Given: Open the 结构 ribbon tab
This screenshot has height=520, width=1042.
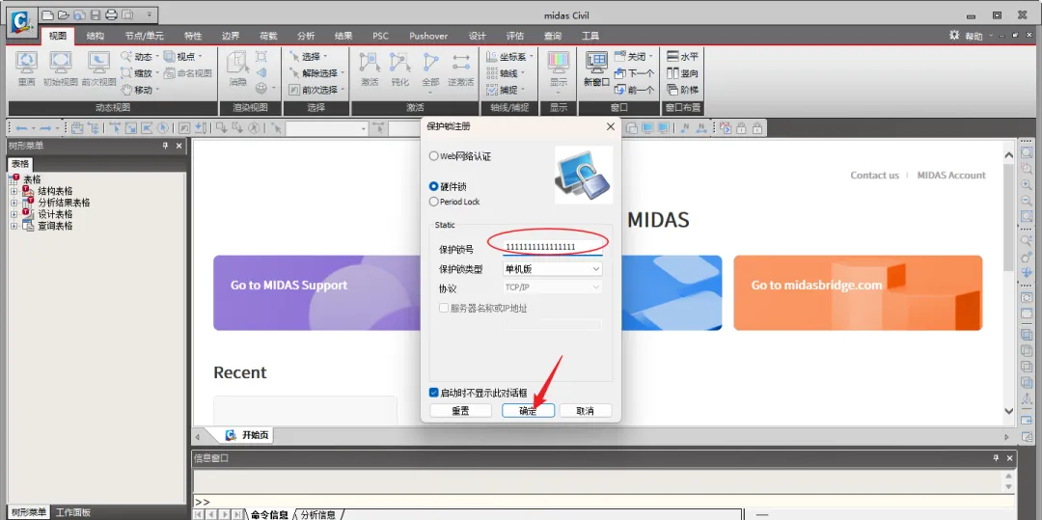Looking at the screenshot, I should coord(95,36).
